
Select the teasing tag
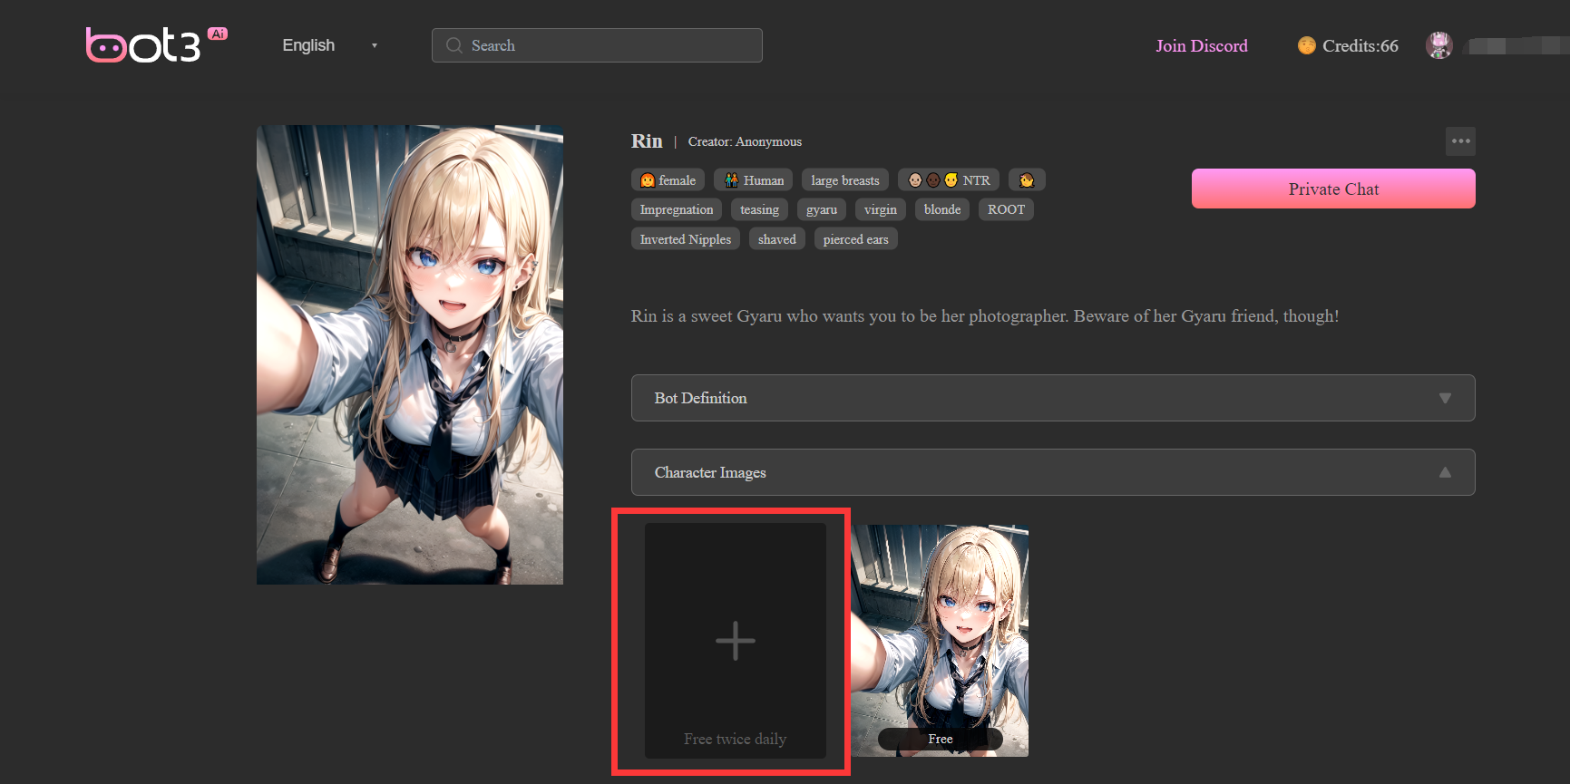(x=759, y=209)
